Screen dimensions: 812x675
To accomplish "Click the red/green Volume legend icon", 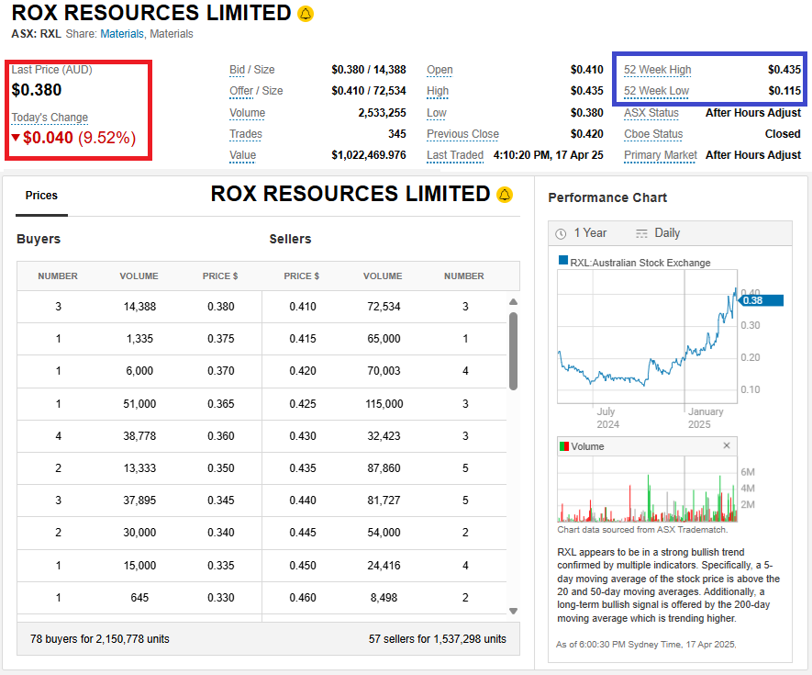I will coord(563,446).
